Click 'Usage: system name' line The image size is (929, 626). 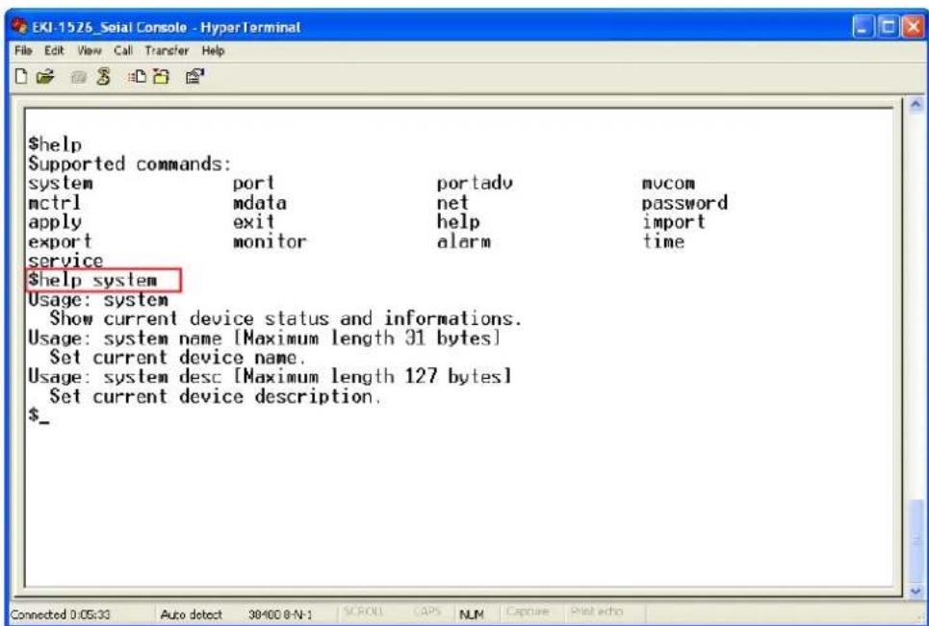pos(264,338)
